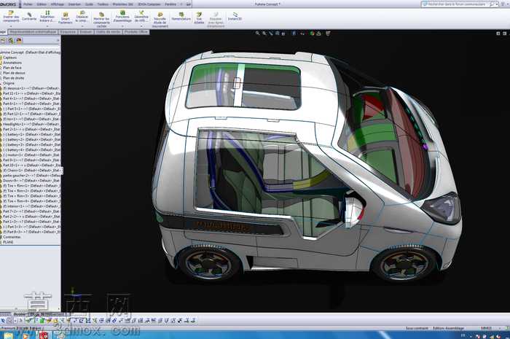Select Contraintes folder in tree
The width and height of the screenshot is (510, 339).
tap(12, 237)
